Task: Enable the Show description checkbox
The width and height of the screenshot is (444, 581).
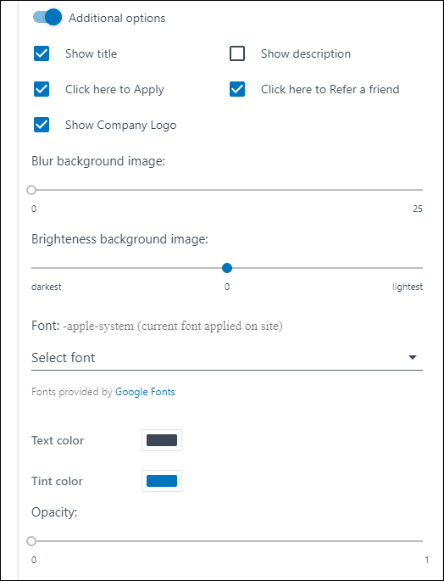Action: [x=237, y=53]
